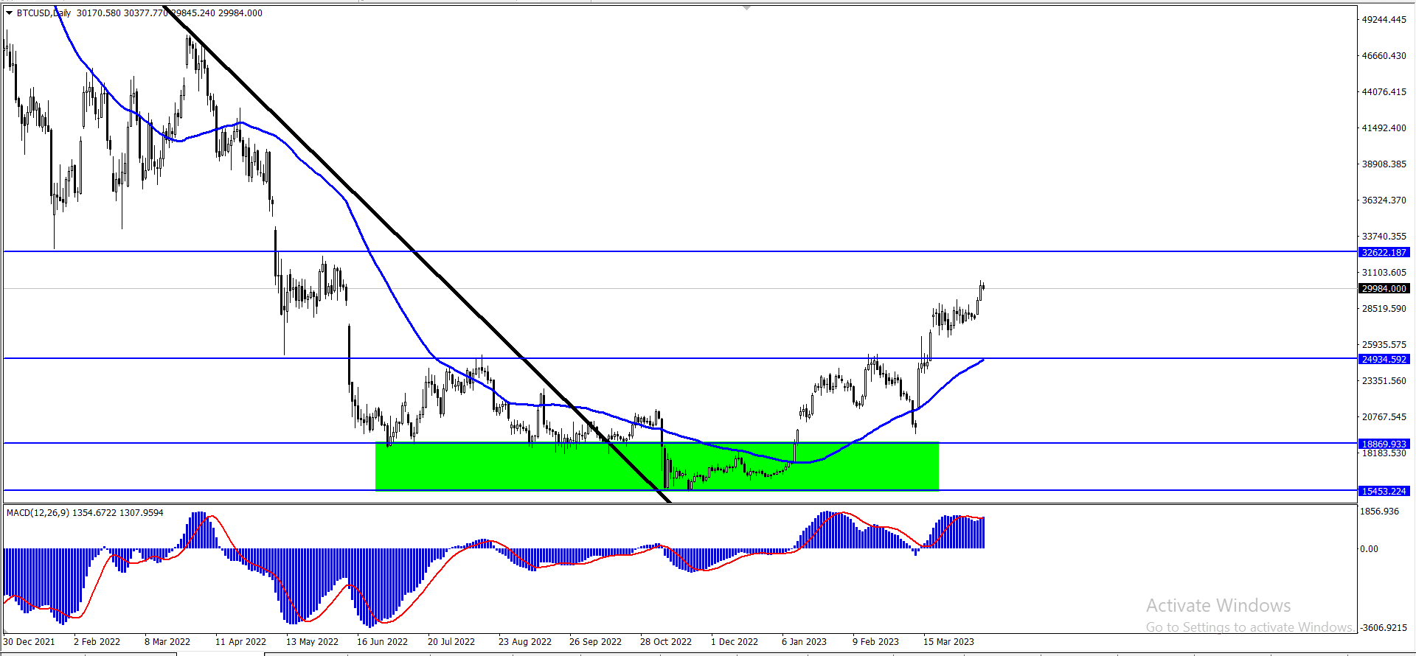Screen dimensions: 1416x656
Task: Click the 2 Feb 2022 date label
Action: click(x=97, y=641)
